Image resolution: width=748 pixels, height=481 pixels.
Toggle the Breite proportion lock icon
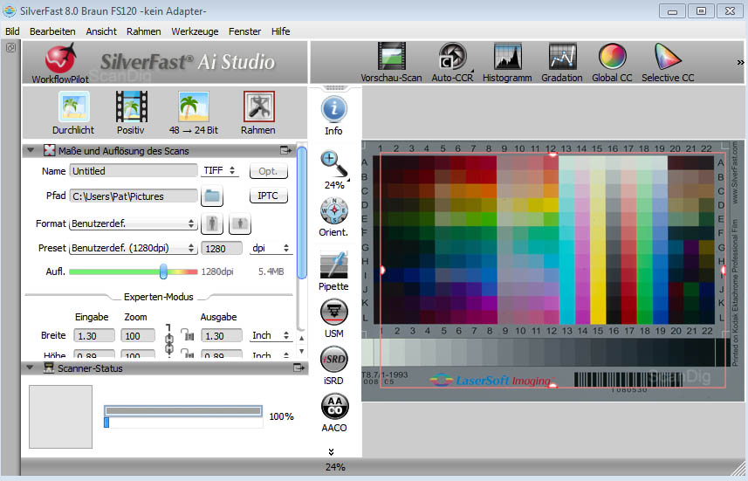click(188, 335)
